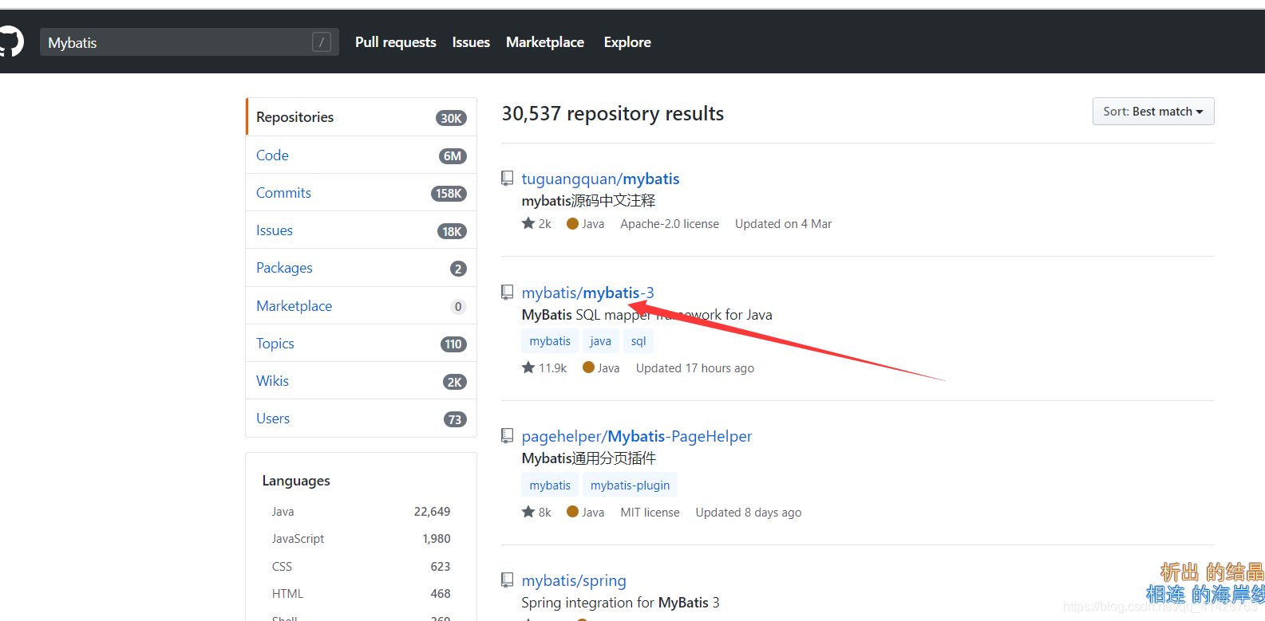Image resolution: width=1265 pixels, height=621 pixels.
Task: Focus the Mybatis search field
Action: pyautogui.click(x=189, y=42)
